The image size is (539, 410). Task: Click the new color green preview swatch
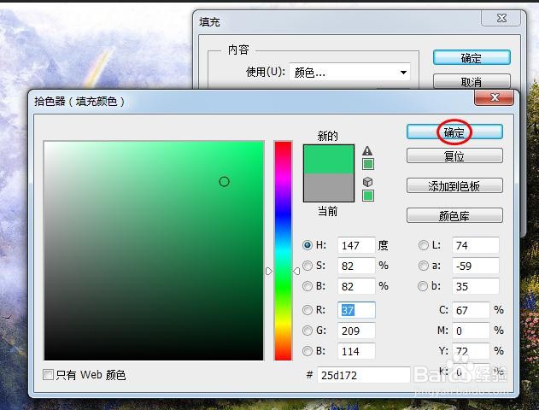point(329,159)
